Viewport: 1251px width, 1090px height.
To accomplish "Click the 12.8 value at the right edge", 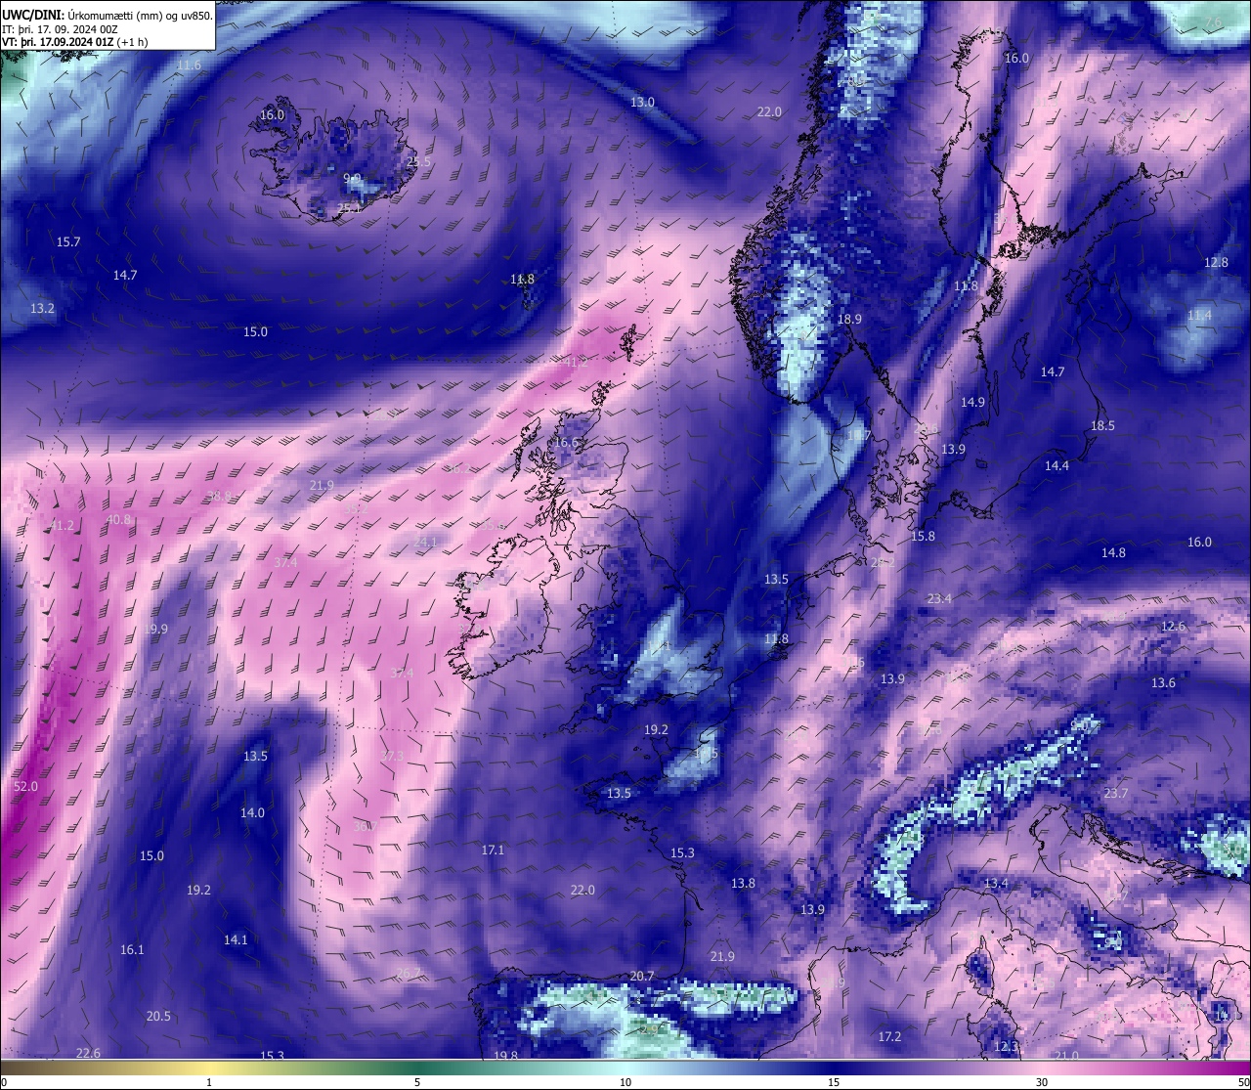I will pos(1216,262).
